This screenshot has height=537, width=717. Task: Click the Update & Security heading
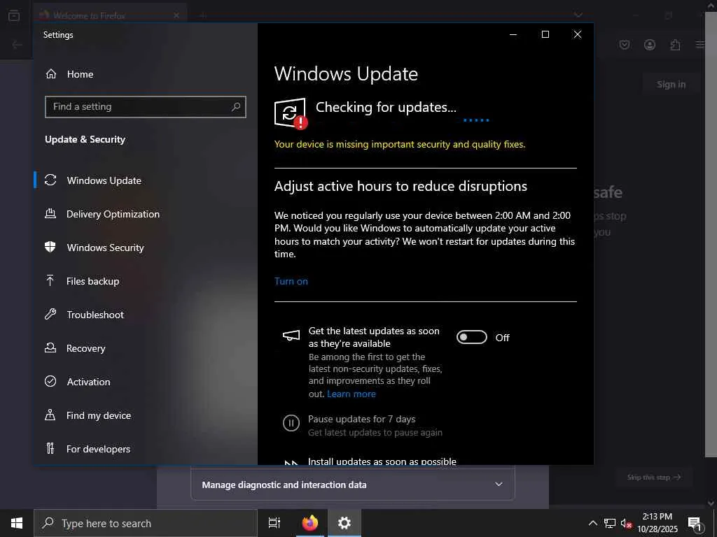(85, 139)
